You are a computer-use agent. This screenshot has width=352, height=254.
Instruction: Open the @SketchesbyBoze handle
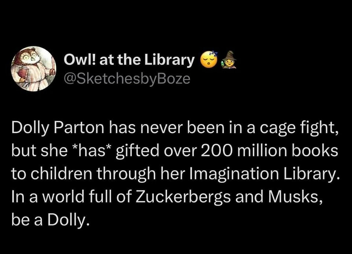[127, 79]
